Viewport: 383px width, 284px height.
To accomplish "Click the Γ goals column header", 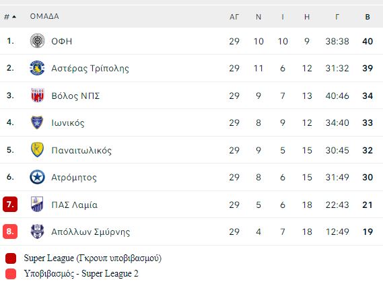I will pyautogui.click(x=337, y=17).
